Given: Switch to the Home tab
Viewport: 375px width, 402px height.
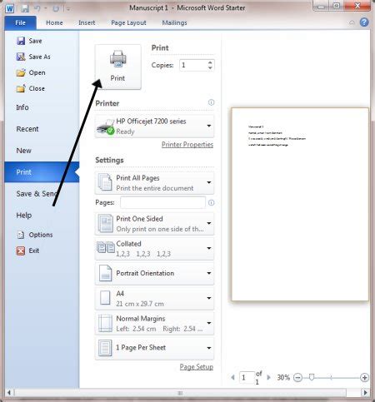Looking at the screenshot, I should pyautogui.click(x=54, y=22).
